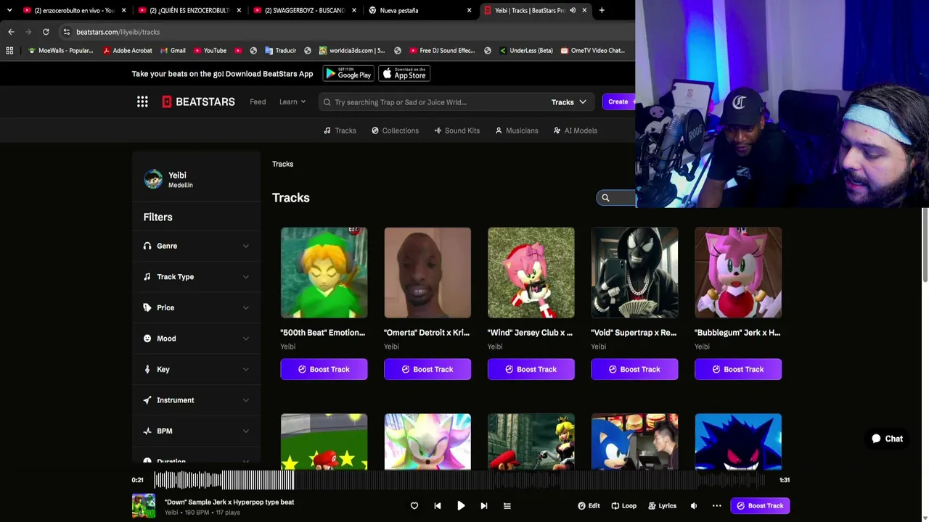Mute the player volume speaker icon
Image resolution: width=929 pixels, height=522 pixels.
click(x=694, y=506)
